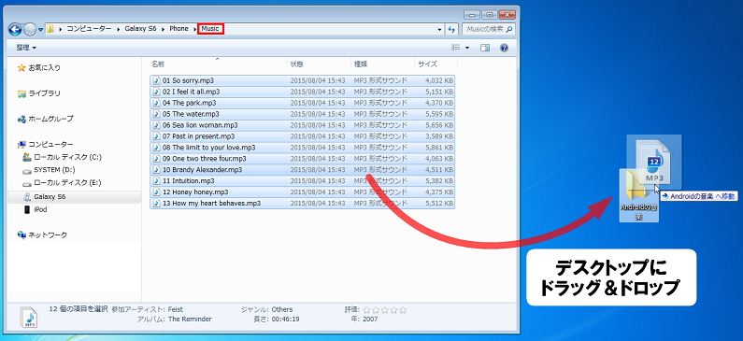Click the 2007 year value in details pane
The image size is (743, 341).
pos(370,319)
